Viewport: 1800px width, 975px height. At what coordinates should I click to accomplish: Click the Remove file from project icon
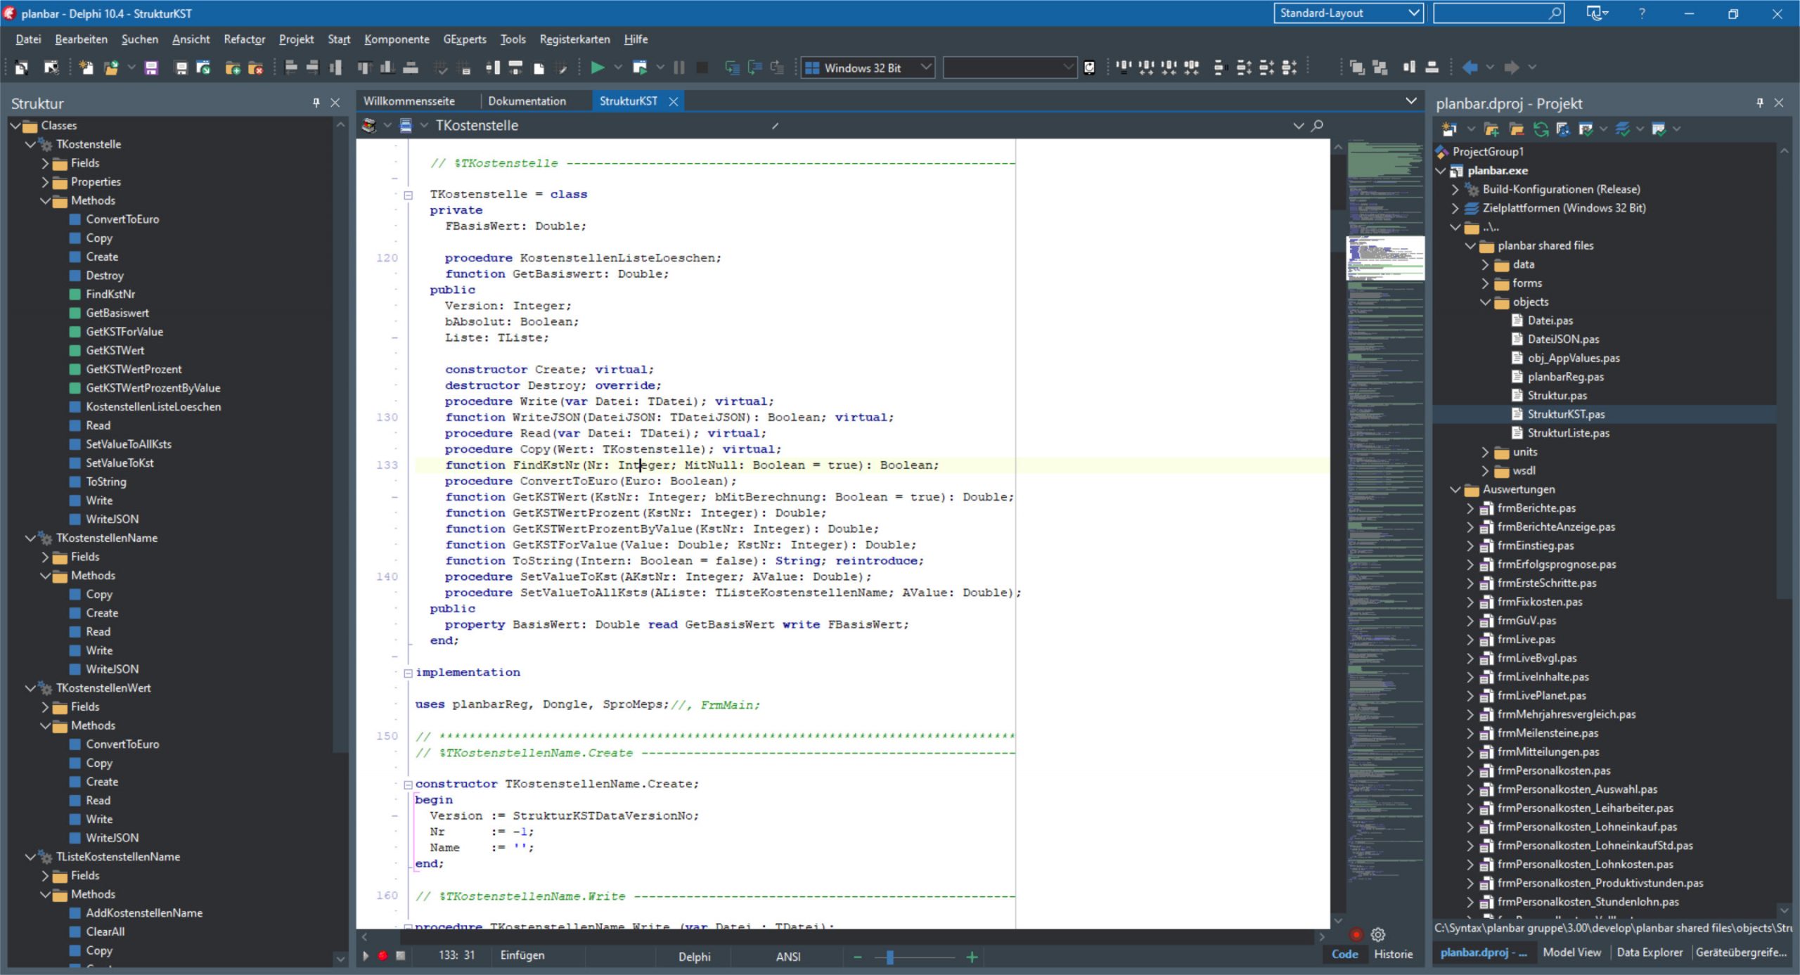[x=256, y=67]
